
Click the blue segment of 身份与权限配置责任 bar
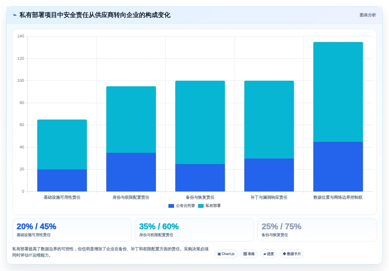[x=131, y=172]
